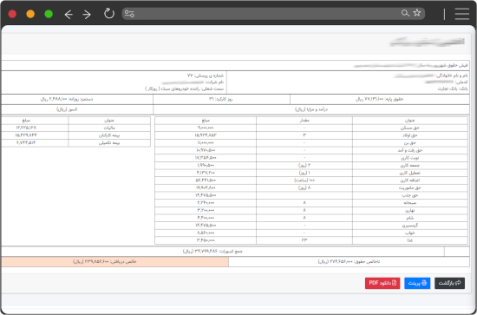The image size is (477, 315).
Task: Click the نام شرکت company name line
Action: click(x=193, y=82)
